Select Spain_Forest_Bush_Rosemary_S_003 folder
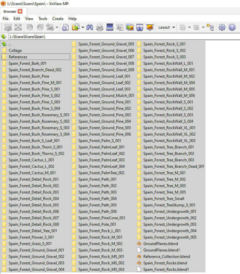 coord(36,128)
